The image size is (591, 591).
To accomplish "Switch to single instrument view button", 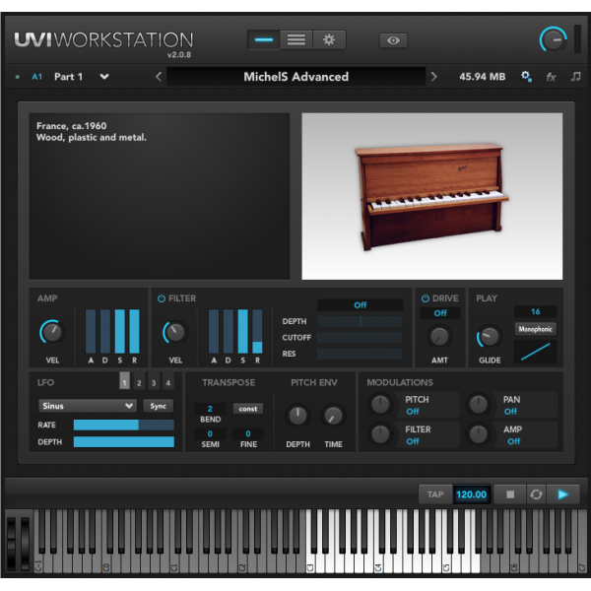I will coord(263,40).
